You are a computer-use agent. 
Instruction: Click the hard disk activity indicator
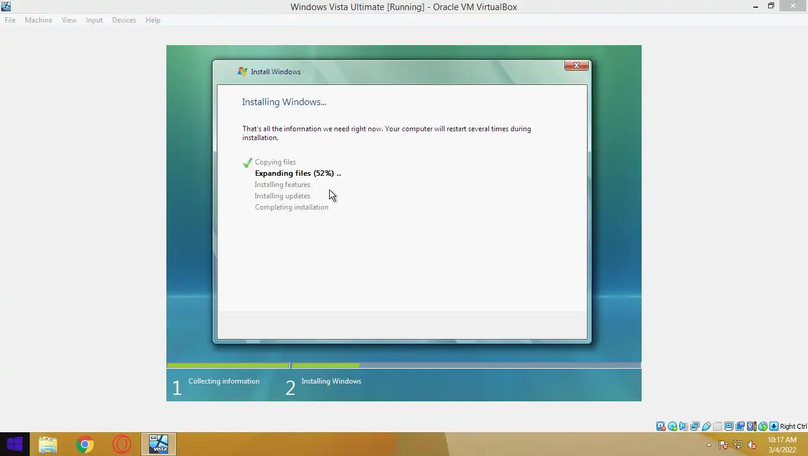pyautogui.click(x=661, y=426)
